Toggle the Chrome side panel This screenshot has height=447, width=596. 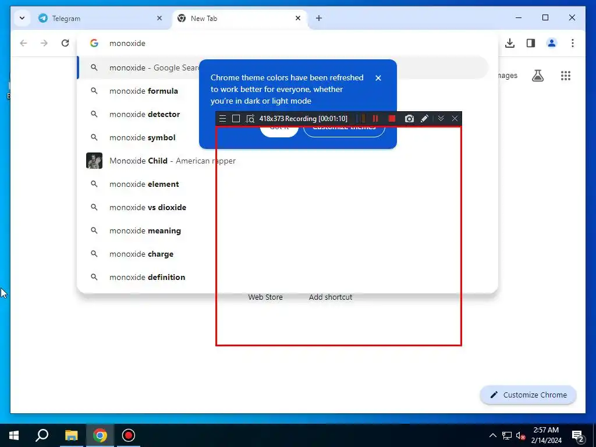(531, 43)
